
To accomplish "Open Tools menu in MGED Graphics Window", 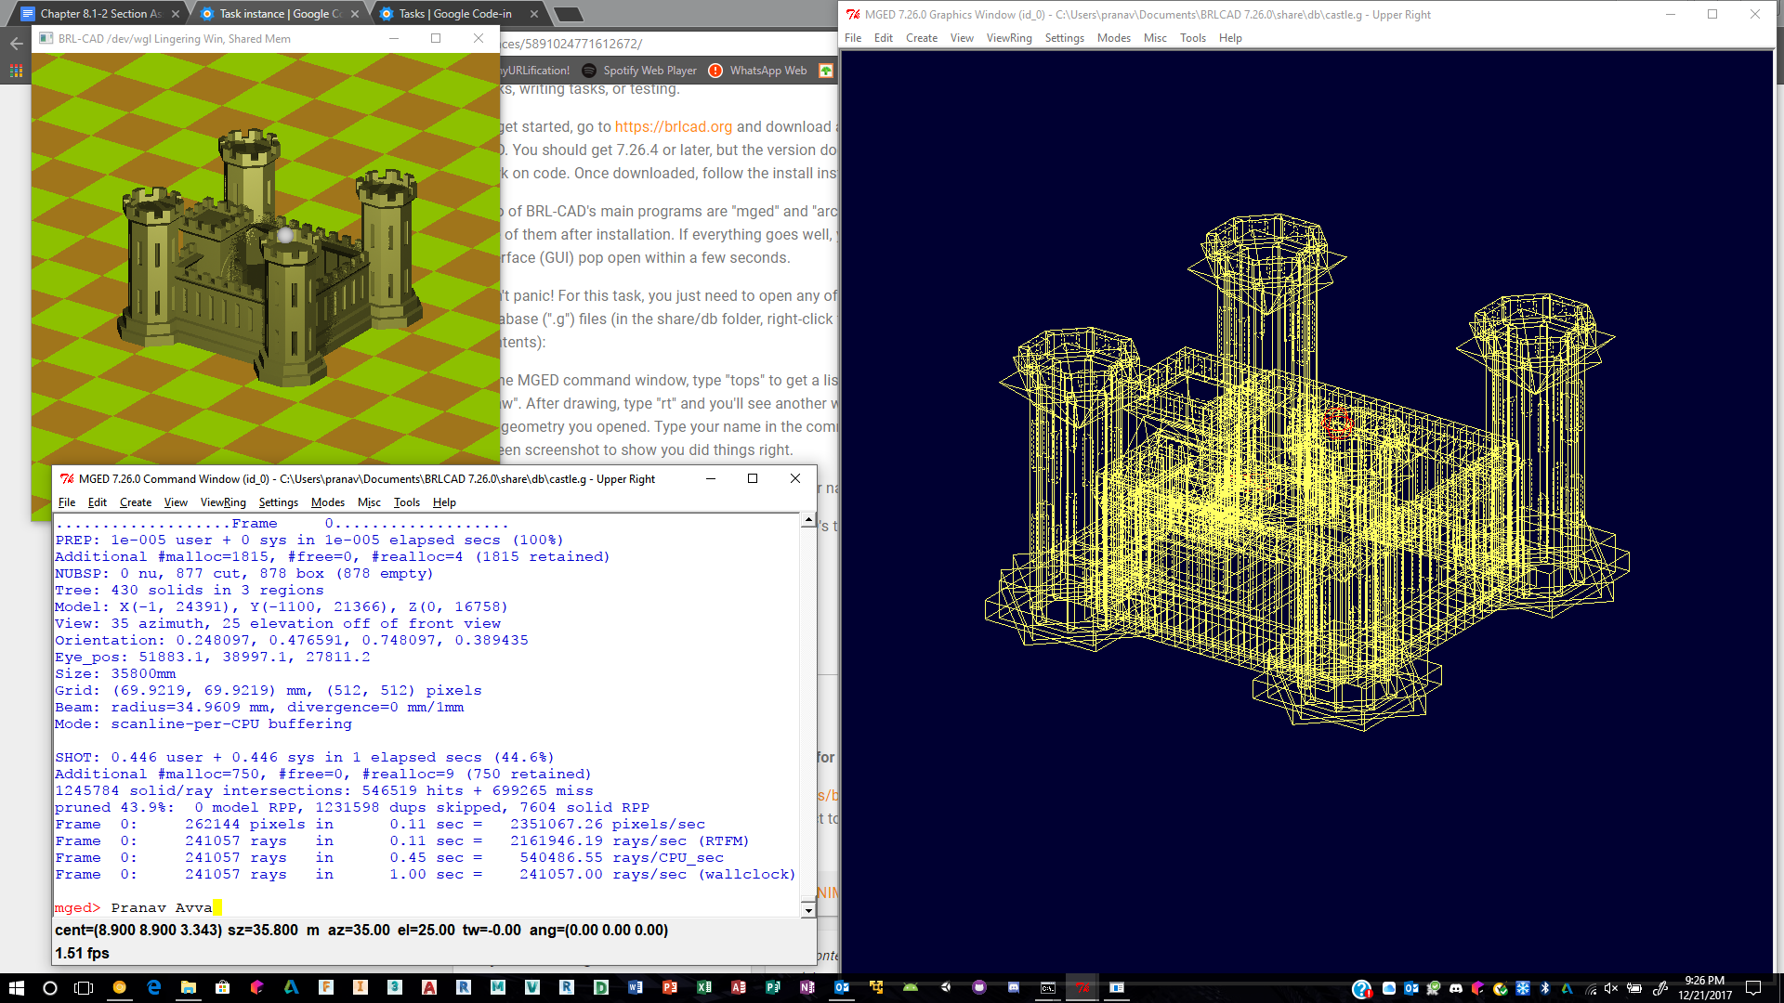I will point(1193,38).
